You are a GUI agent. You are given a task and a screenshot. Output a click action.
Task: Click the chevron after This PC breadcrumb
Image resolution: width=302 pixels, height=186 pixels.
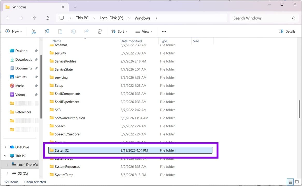pyautogui.click(x=94, y=18)
